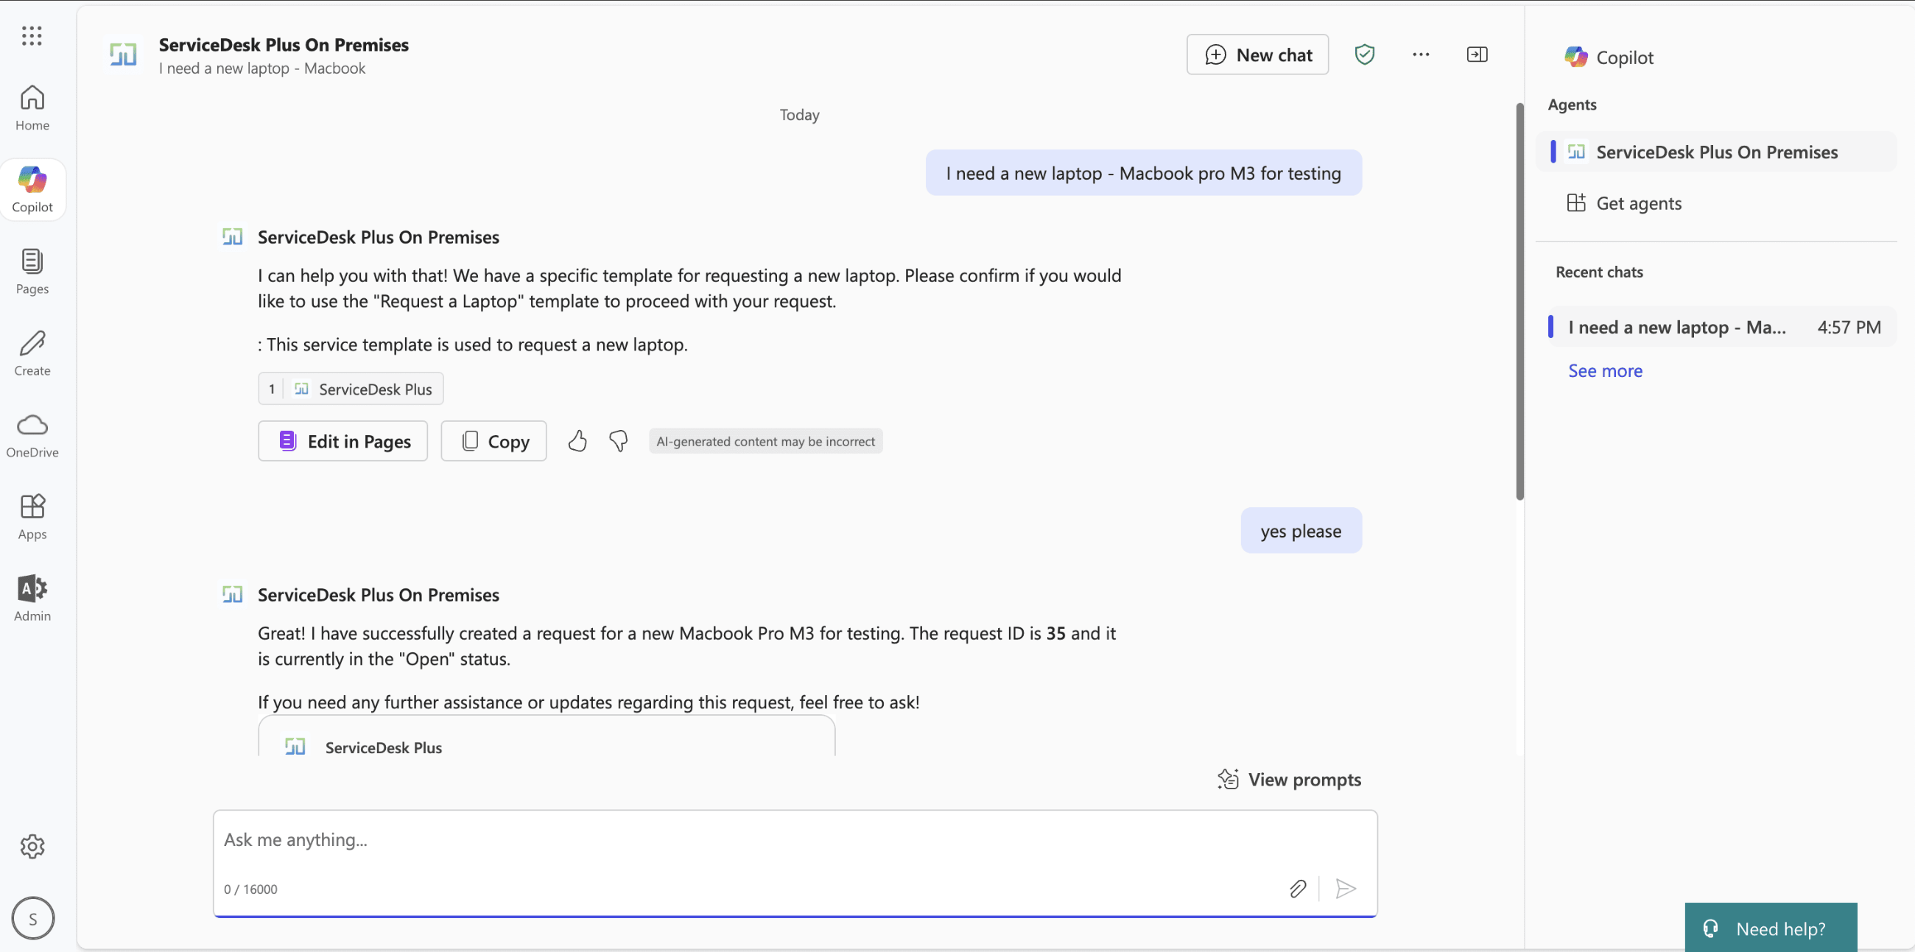Open Apps in sidebar
The image size is (1915, 952).
point(32,517)
